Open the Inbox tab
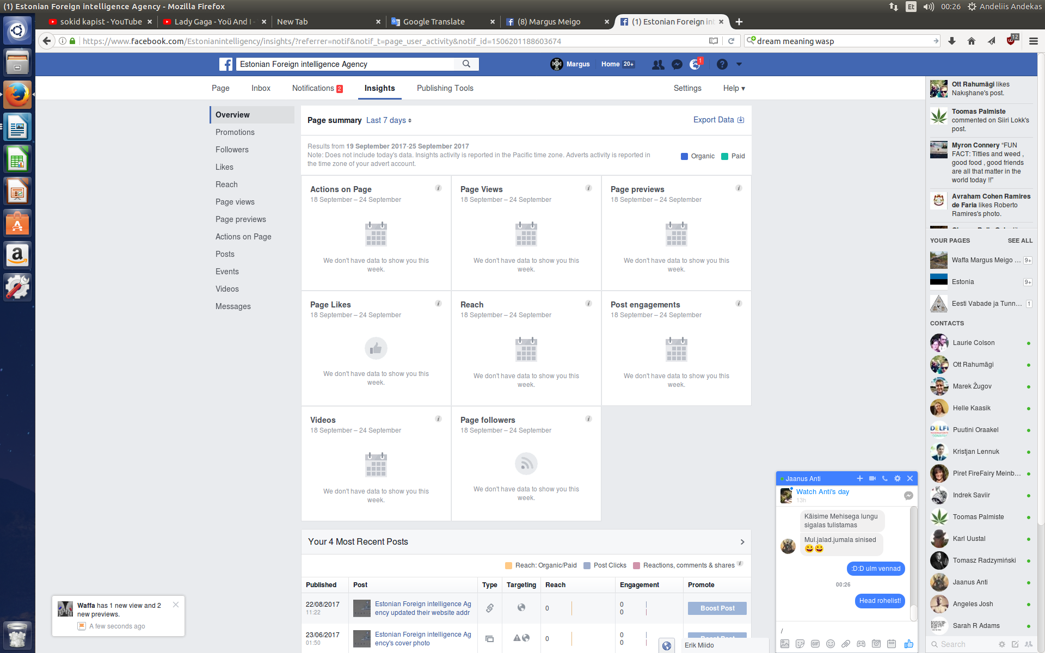 point(261,88)
